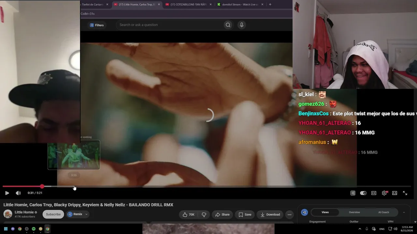Open a new browser tab
The image size is (417, 234).
pos(270,5)
